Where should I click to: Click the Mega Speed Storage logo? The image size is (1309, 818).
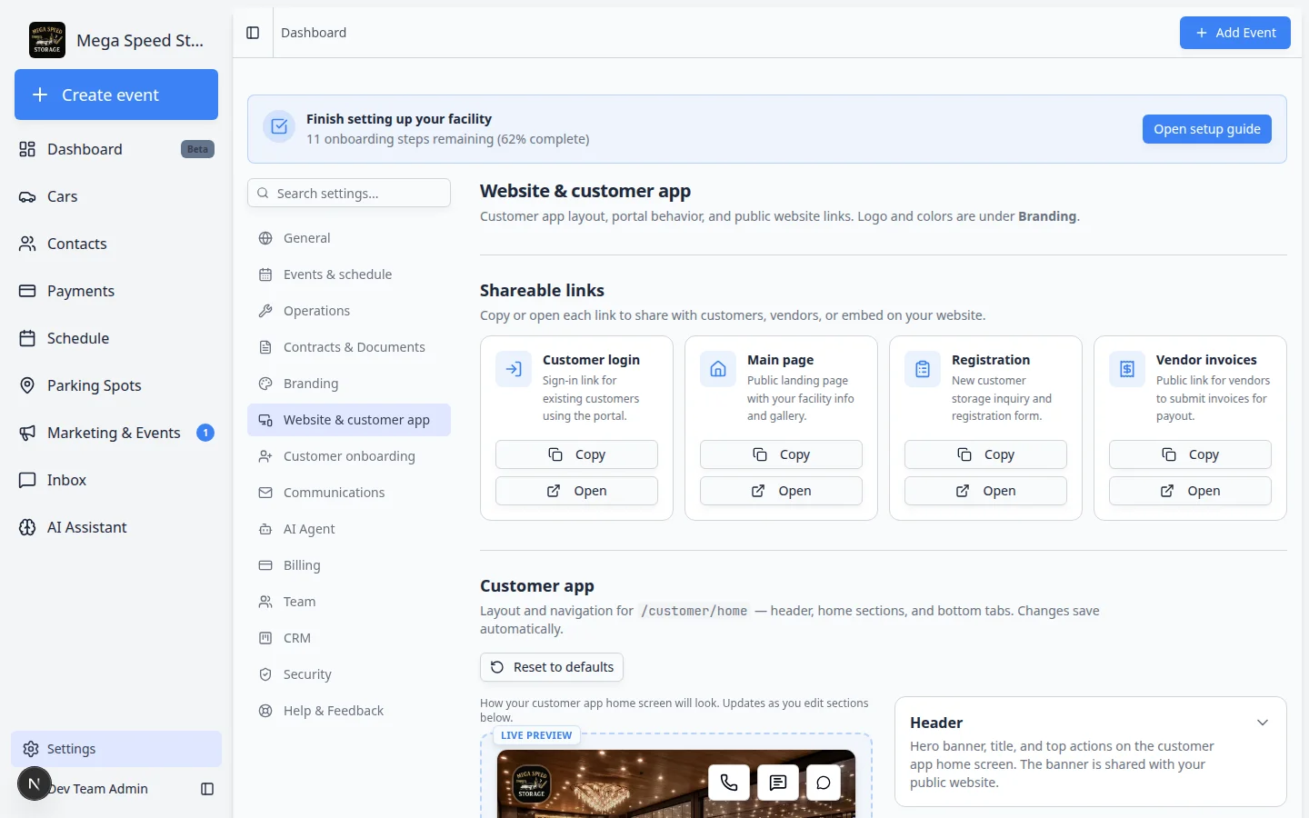[x=47, y=40]
